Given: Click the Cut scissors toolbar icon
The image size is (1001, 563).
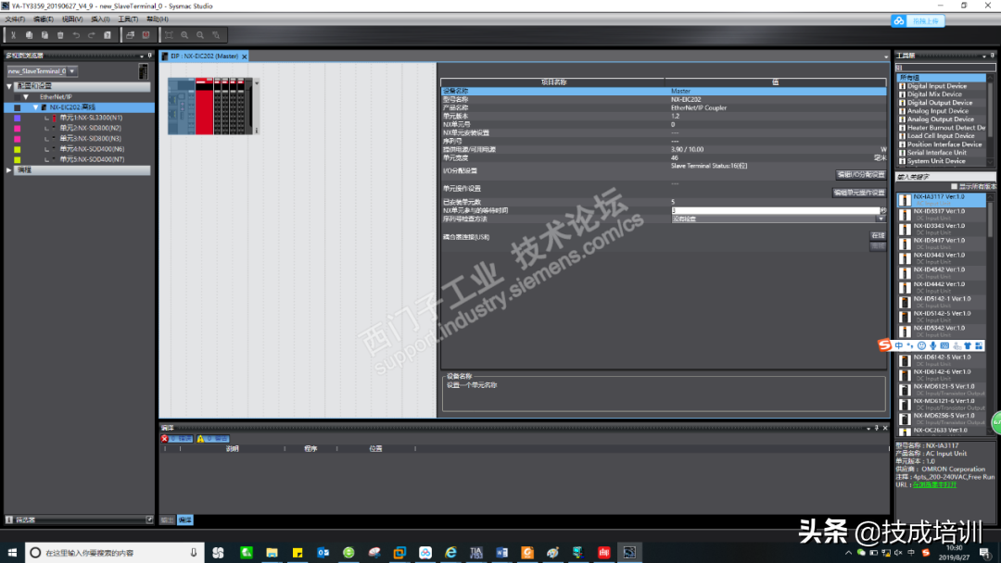Looking at the screenshot, I should 13,35.
